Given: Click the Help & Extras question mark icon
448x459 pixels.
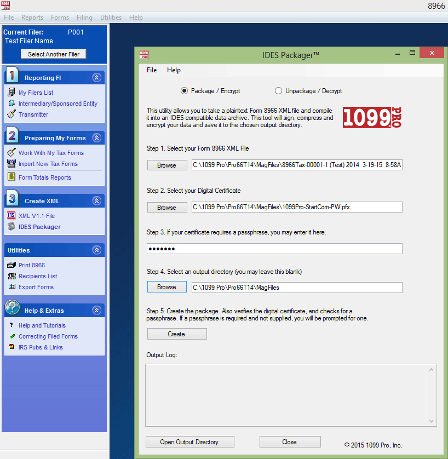Looking at the screenshot, I should 12,307.
